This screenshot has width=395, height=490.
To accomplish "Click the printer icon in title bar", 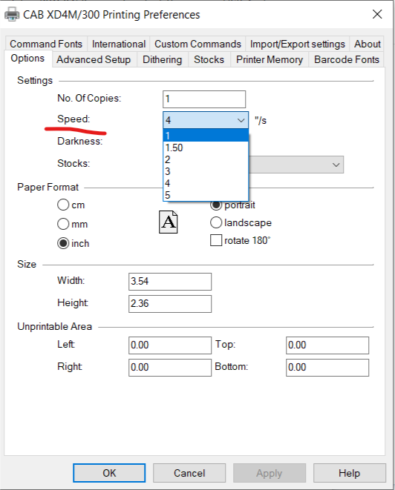I will click(x=12, y=14).
